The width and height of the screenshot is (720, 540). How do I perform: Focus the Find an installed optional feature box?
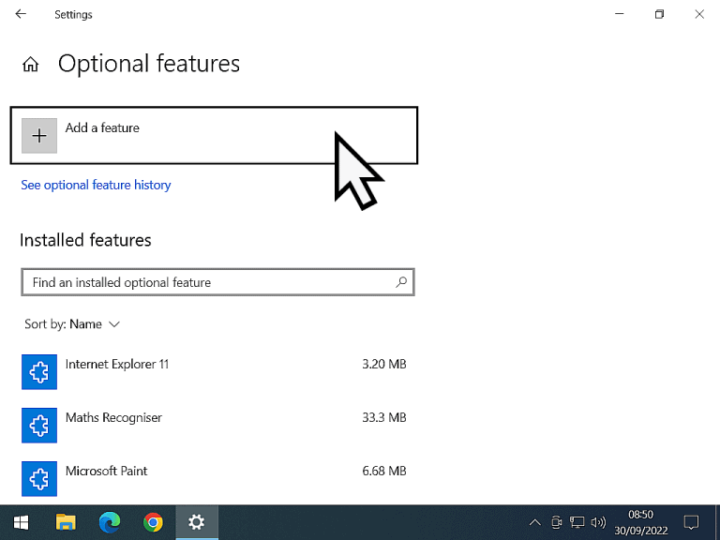point(217,282)
